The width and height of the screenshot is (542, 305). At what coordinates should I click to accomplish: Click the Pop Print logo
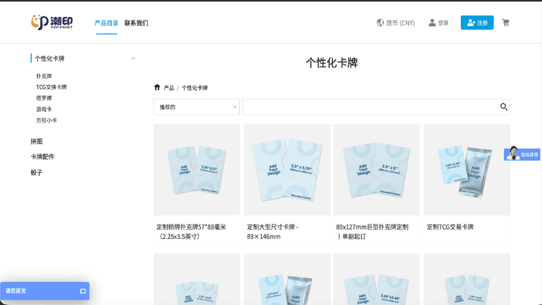[x=52, y=22]
